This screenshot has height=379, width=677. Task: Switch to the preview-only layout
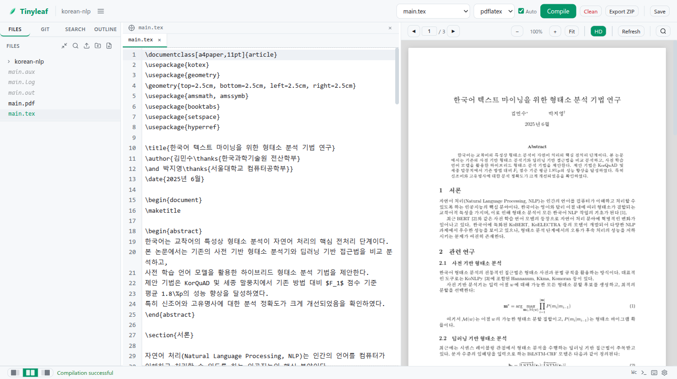46,372
